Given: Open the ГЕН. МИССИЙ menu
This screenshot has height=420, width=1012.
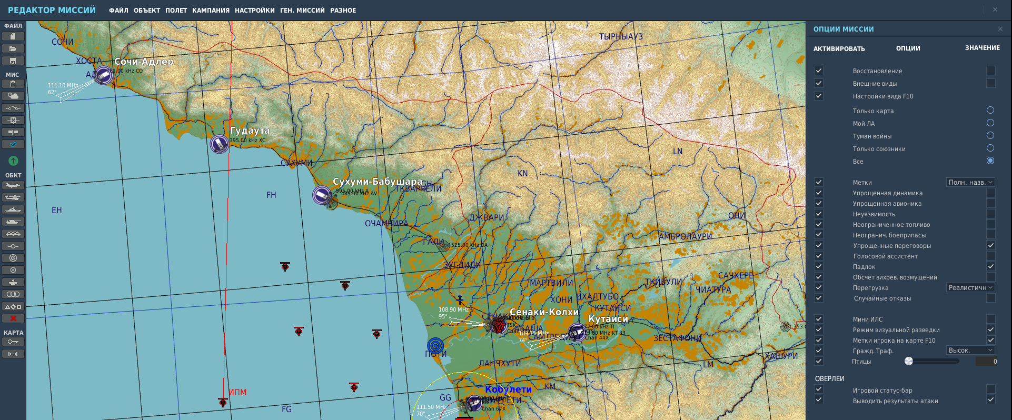Looking at the screenshot, I should (x=302, y=11).
